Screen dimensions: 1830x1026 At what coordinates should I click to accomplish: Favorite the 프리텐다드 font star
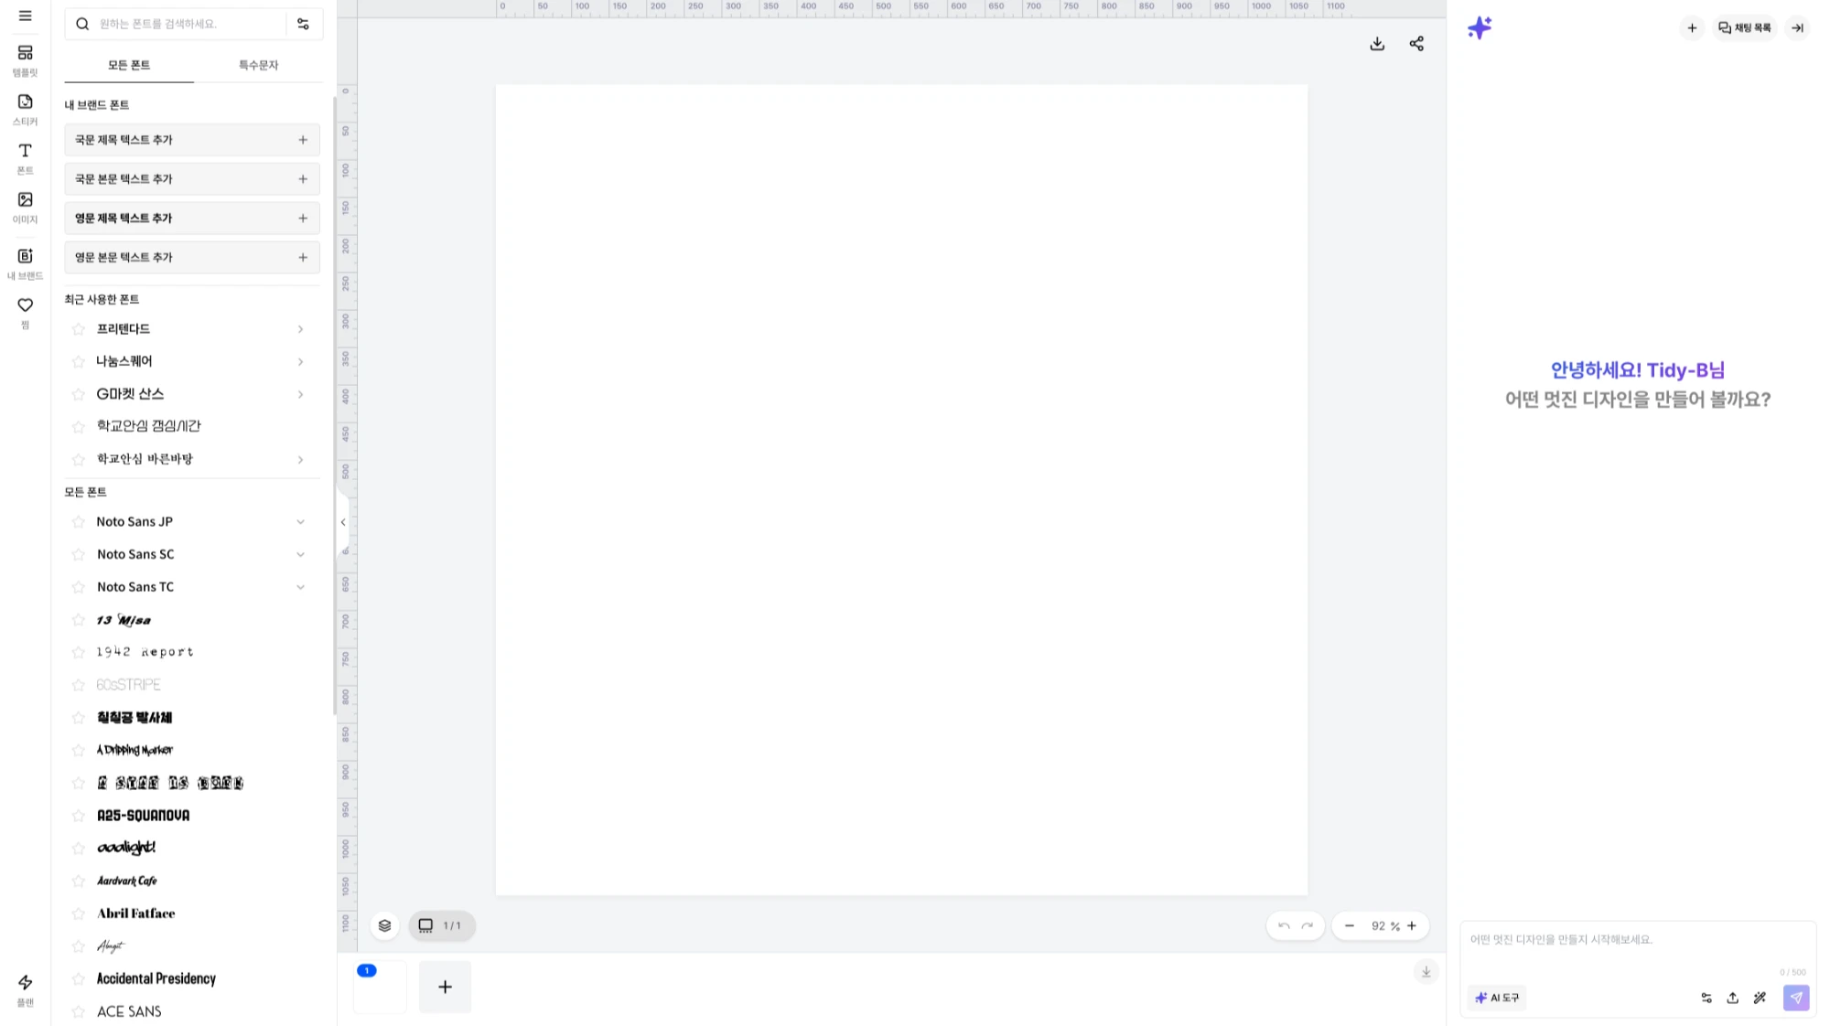pyautogui.click(x=79, y=329)
